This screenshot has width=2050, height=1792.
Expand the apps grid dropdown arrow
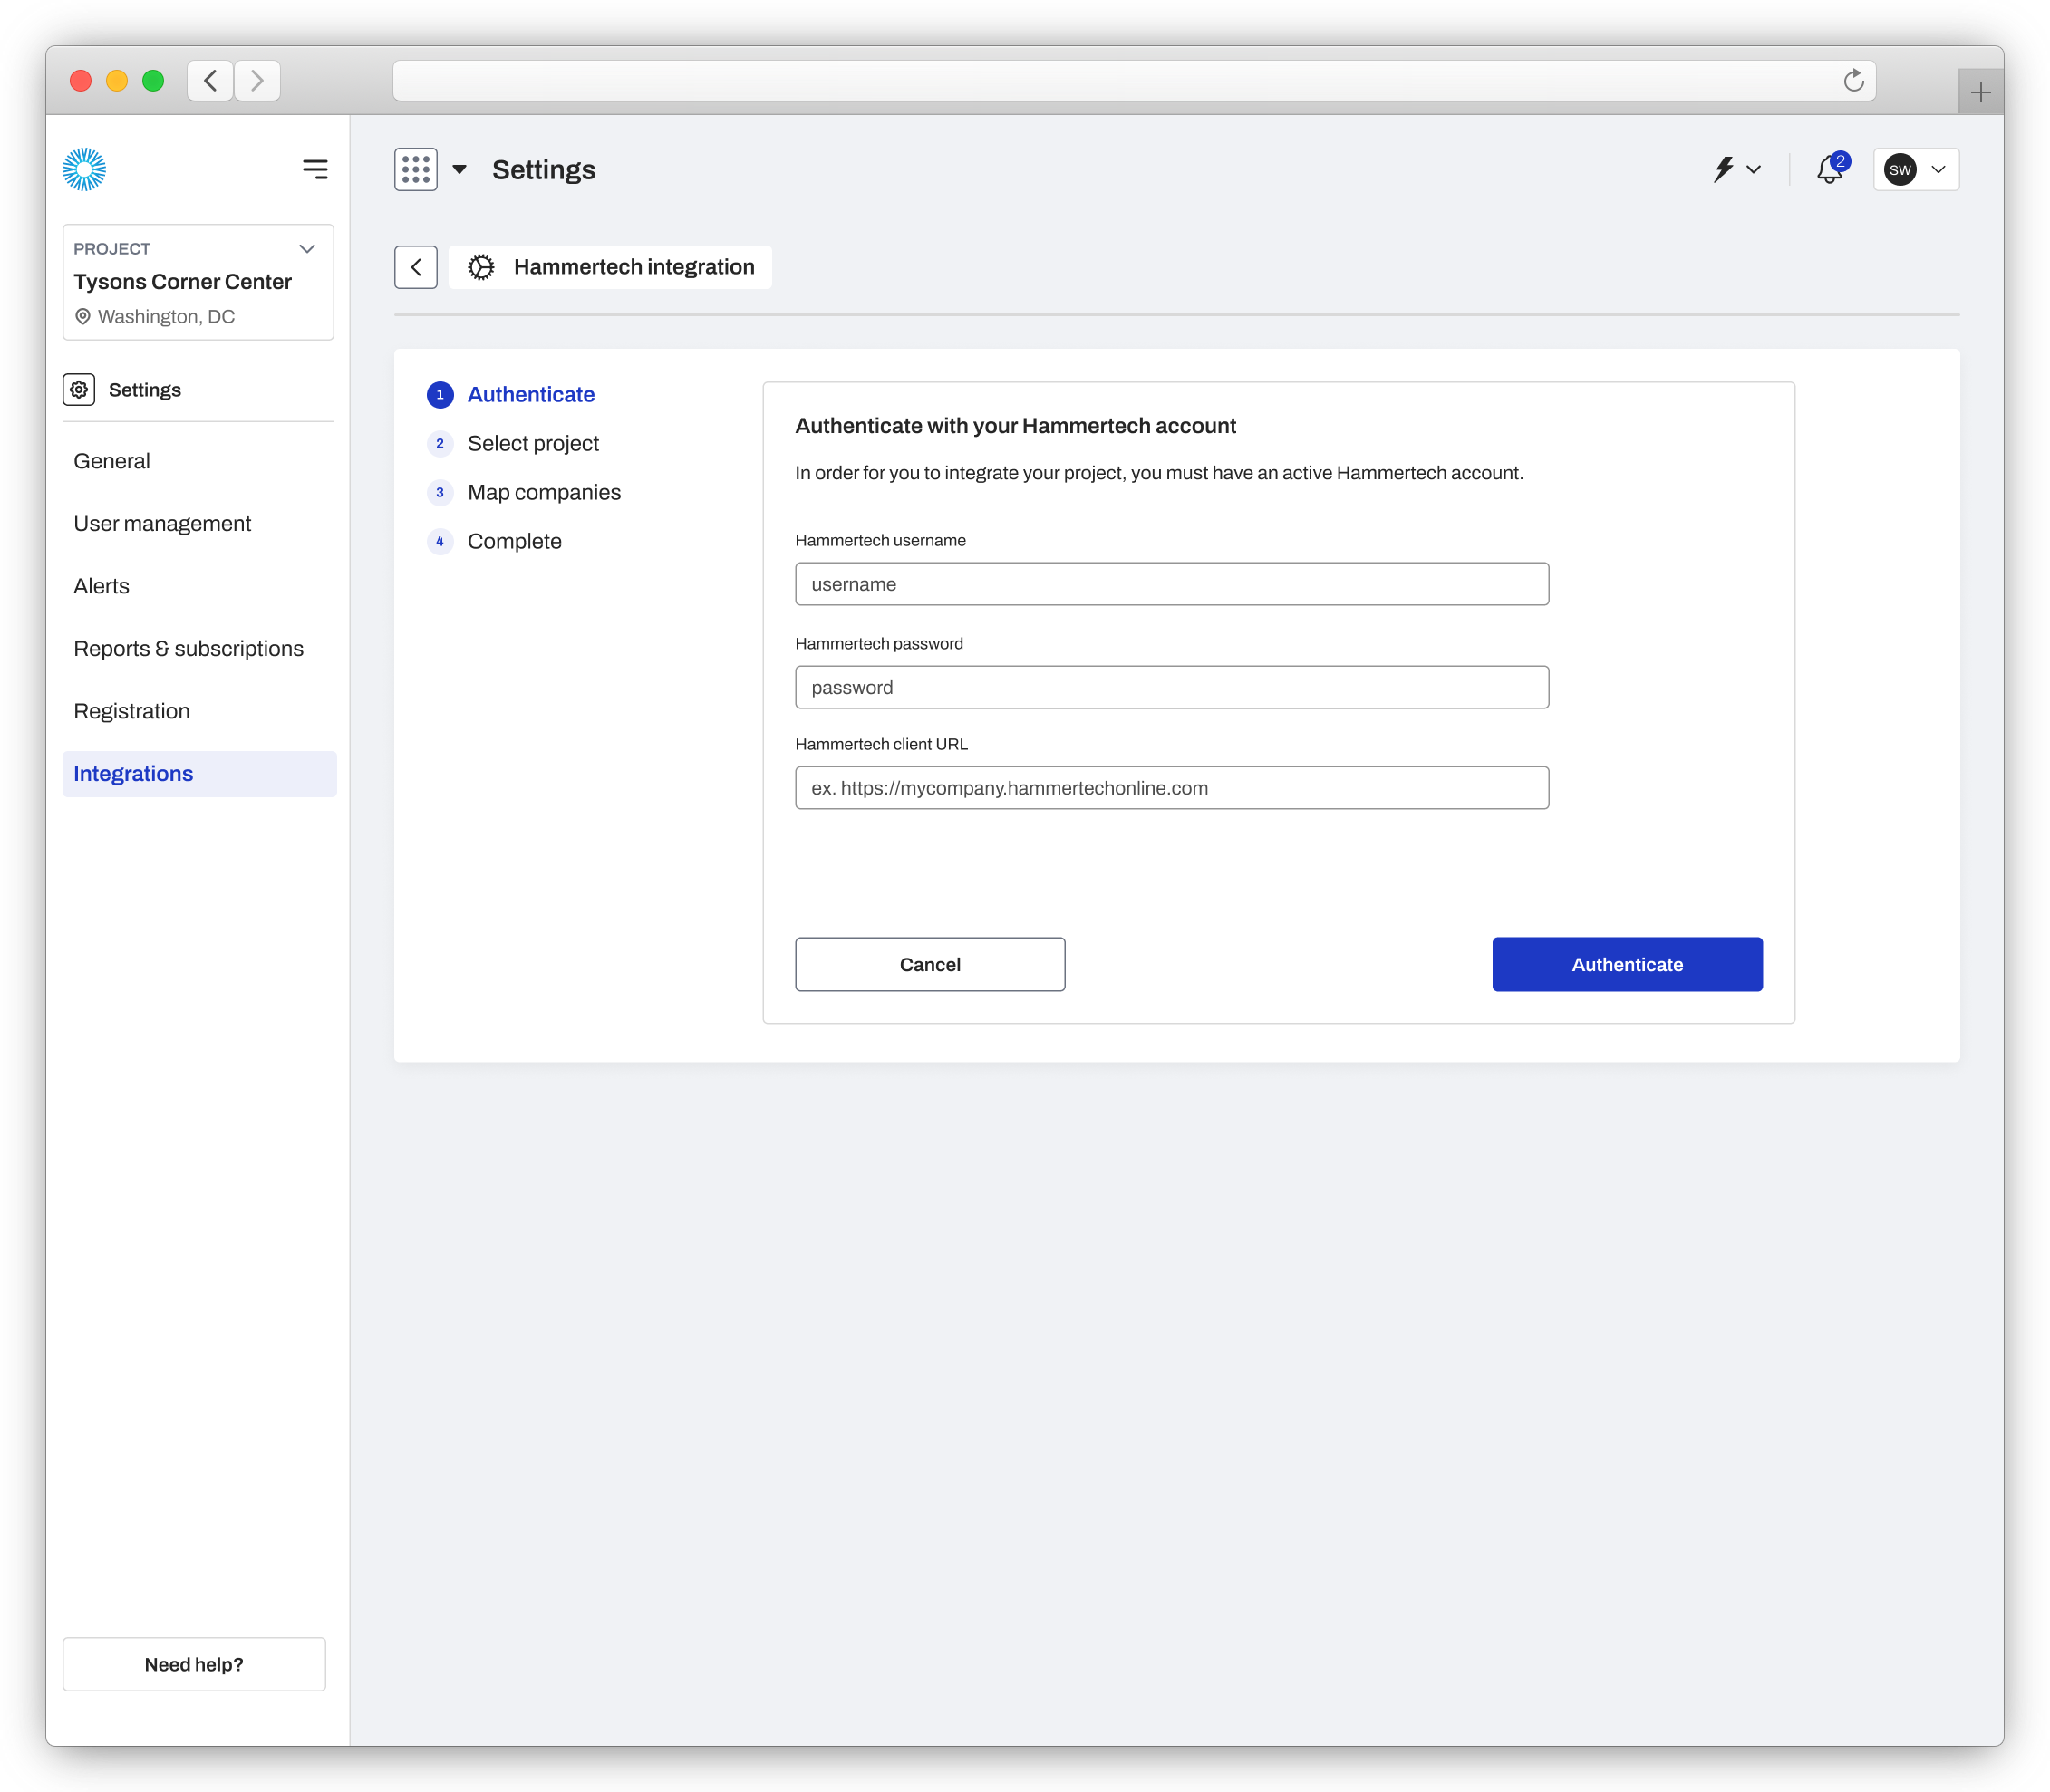point(459,169)
